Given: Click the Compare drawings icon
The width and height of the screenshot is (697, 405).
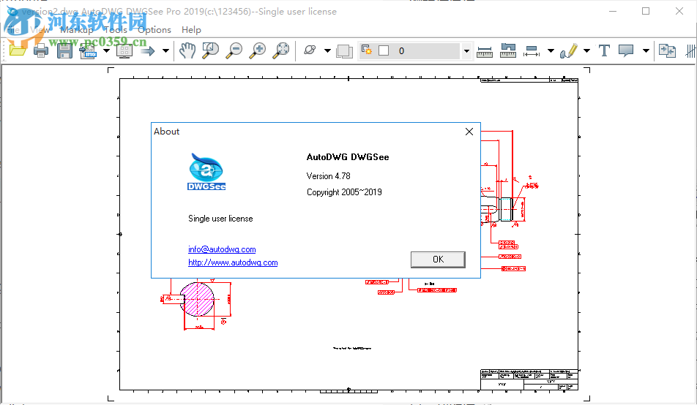Looking at the screenshot, I should 667,50.
